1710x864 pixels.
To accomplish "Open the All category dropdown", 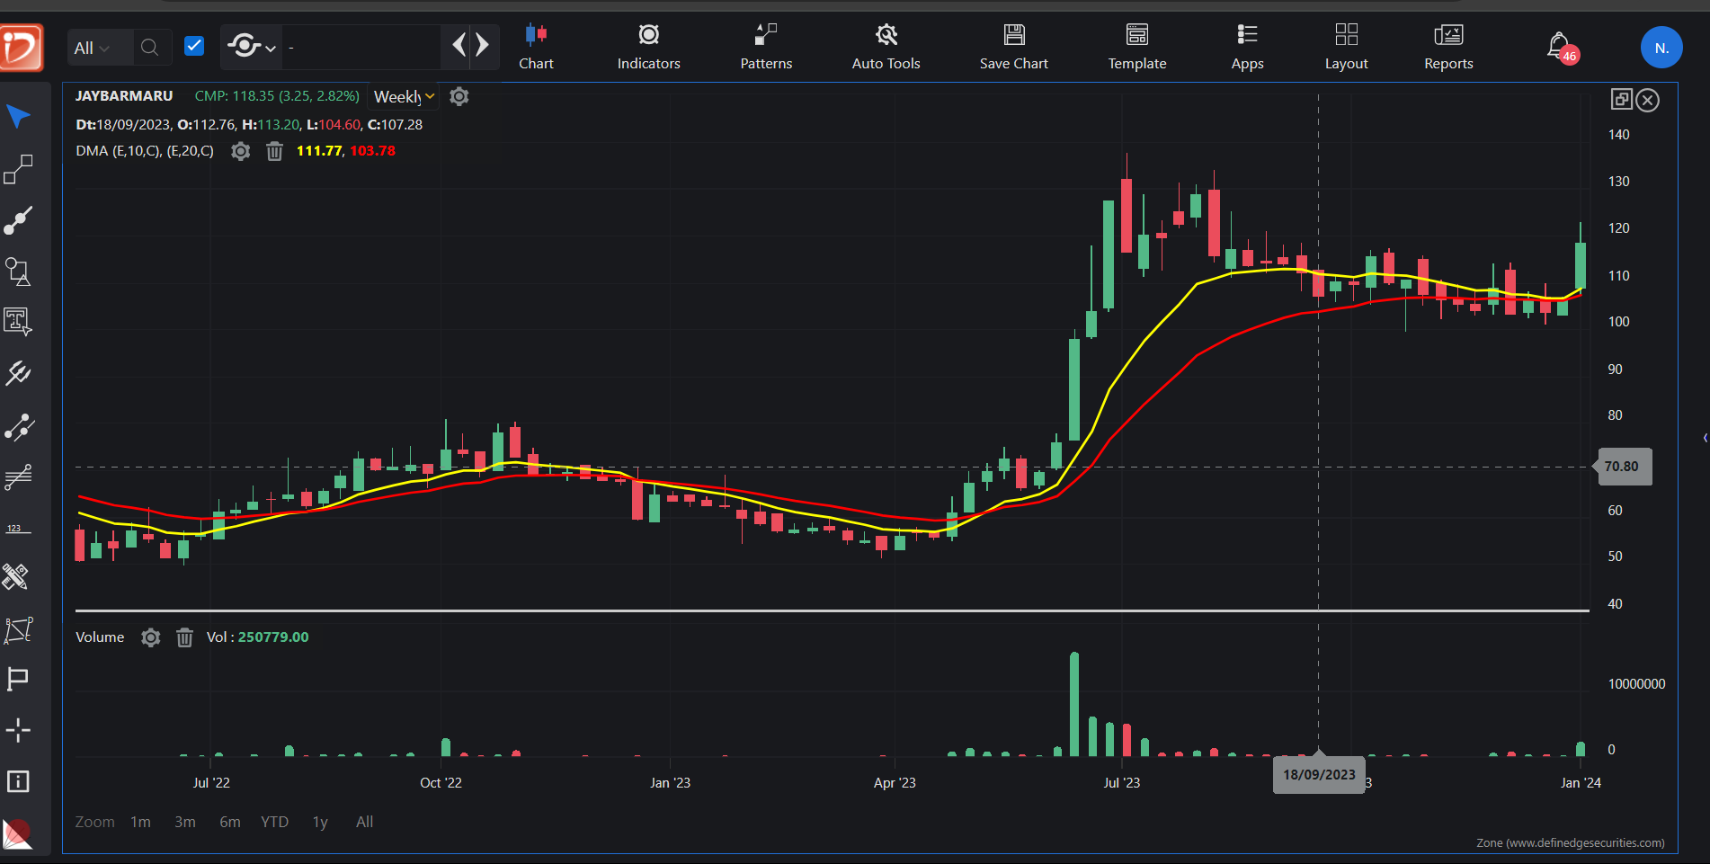I will coord(92,48).
